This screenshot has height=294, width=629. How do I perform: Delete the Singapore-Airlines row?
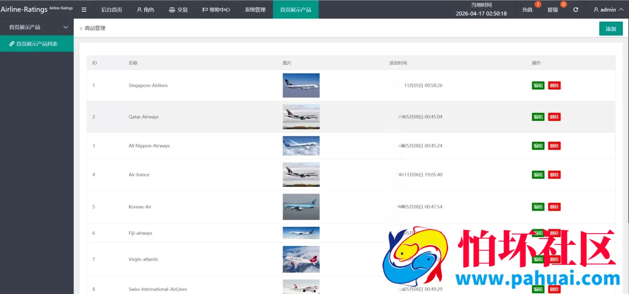[554, 86]
